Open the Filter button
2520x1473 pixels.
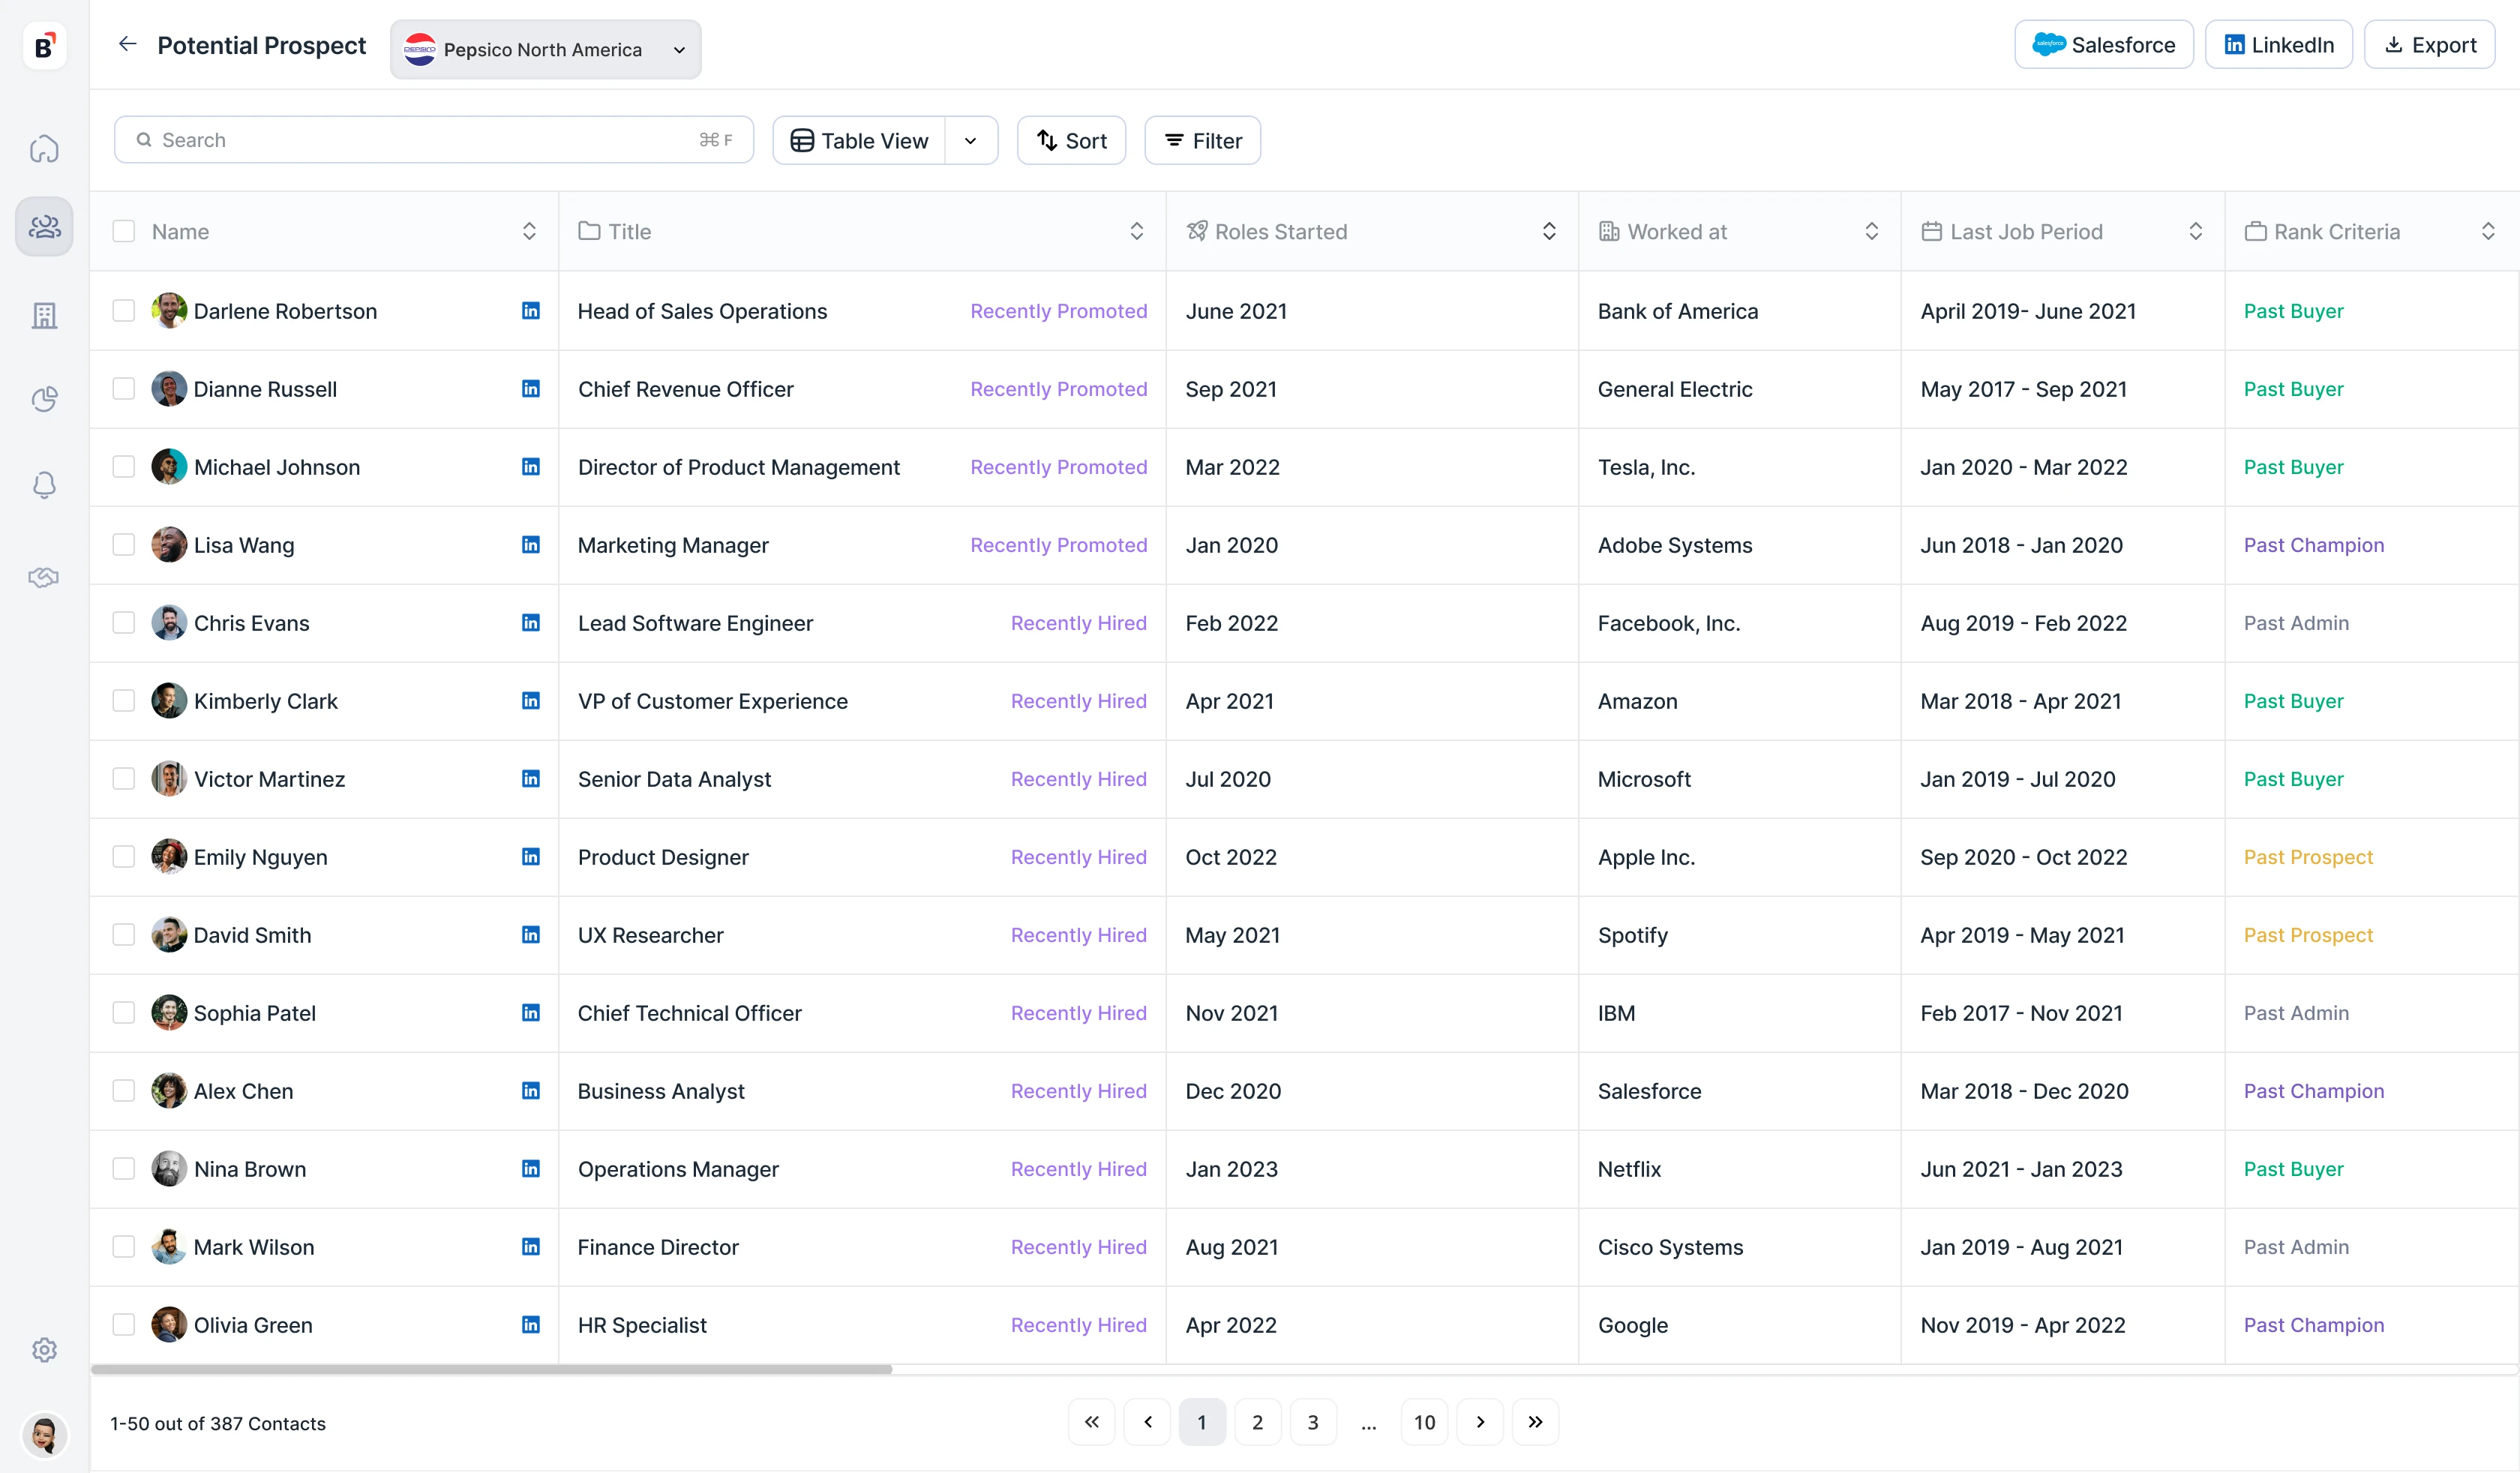tap(1202, 141)
